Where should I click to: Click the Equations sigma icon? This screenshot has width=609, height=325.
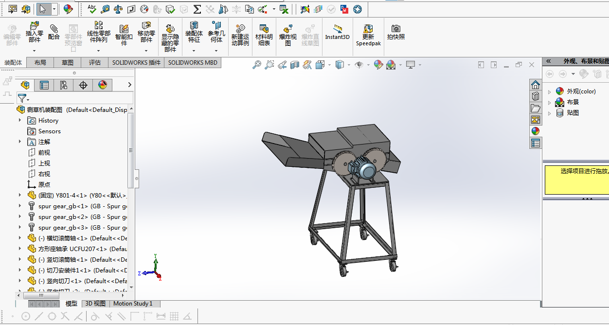(197, 9)
